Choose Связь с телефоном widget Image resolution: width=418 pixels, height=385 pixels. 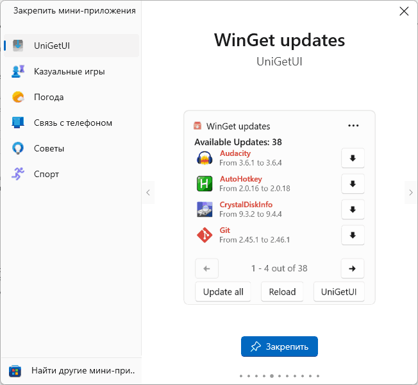point(71,123)
